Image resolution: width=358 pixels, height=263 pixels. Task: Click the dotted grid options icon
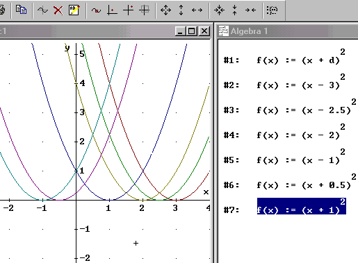[272, 10]
